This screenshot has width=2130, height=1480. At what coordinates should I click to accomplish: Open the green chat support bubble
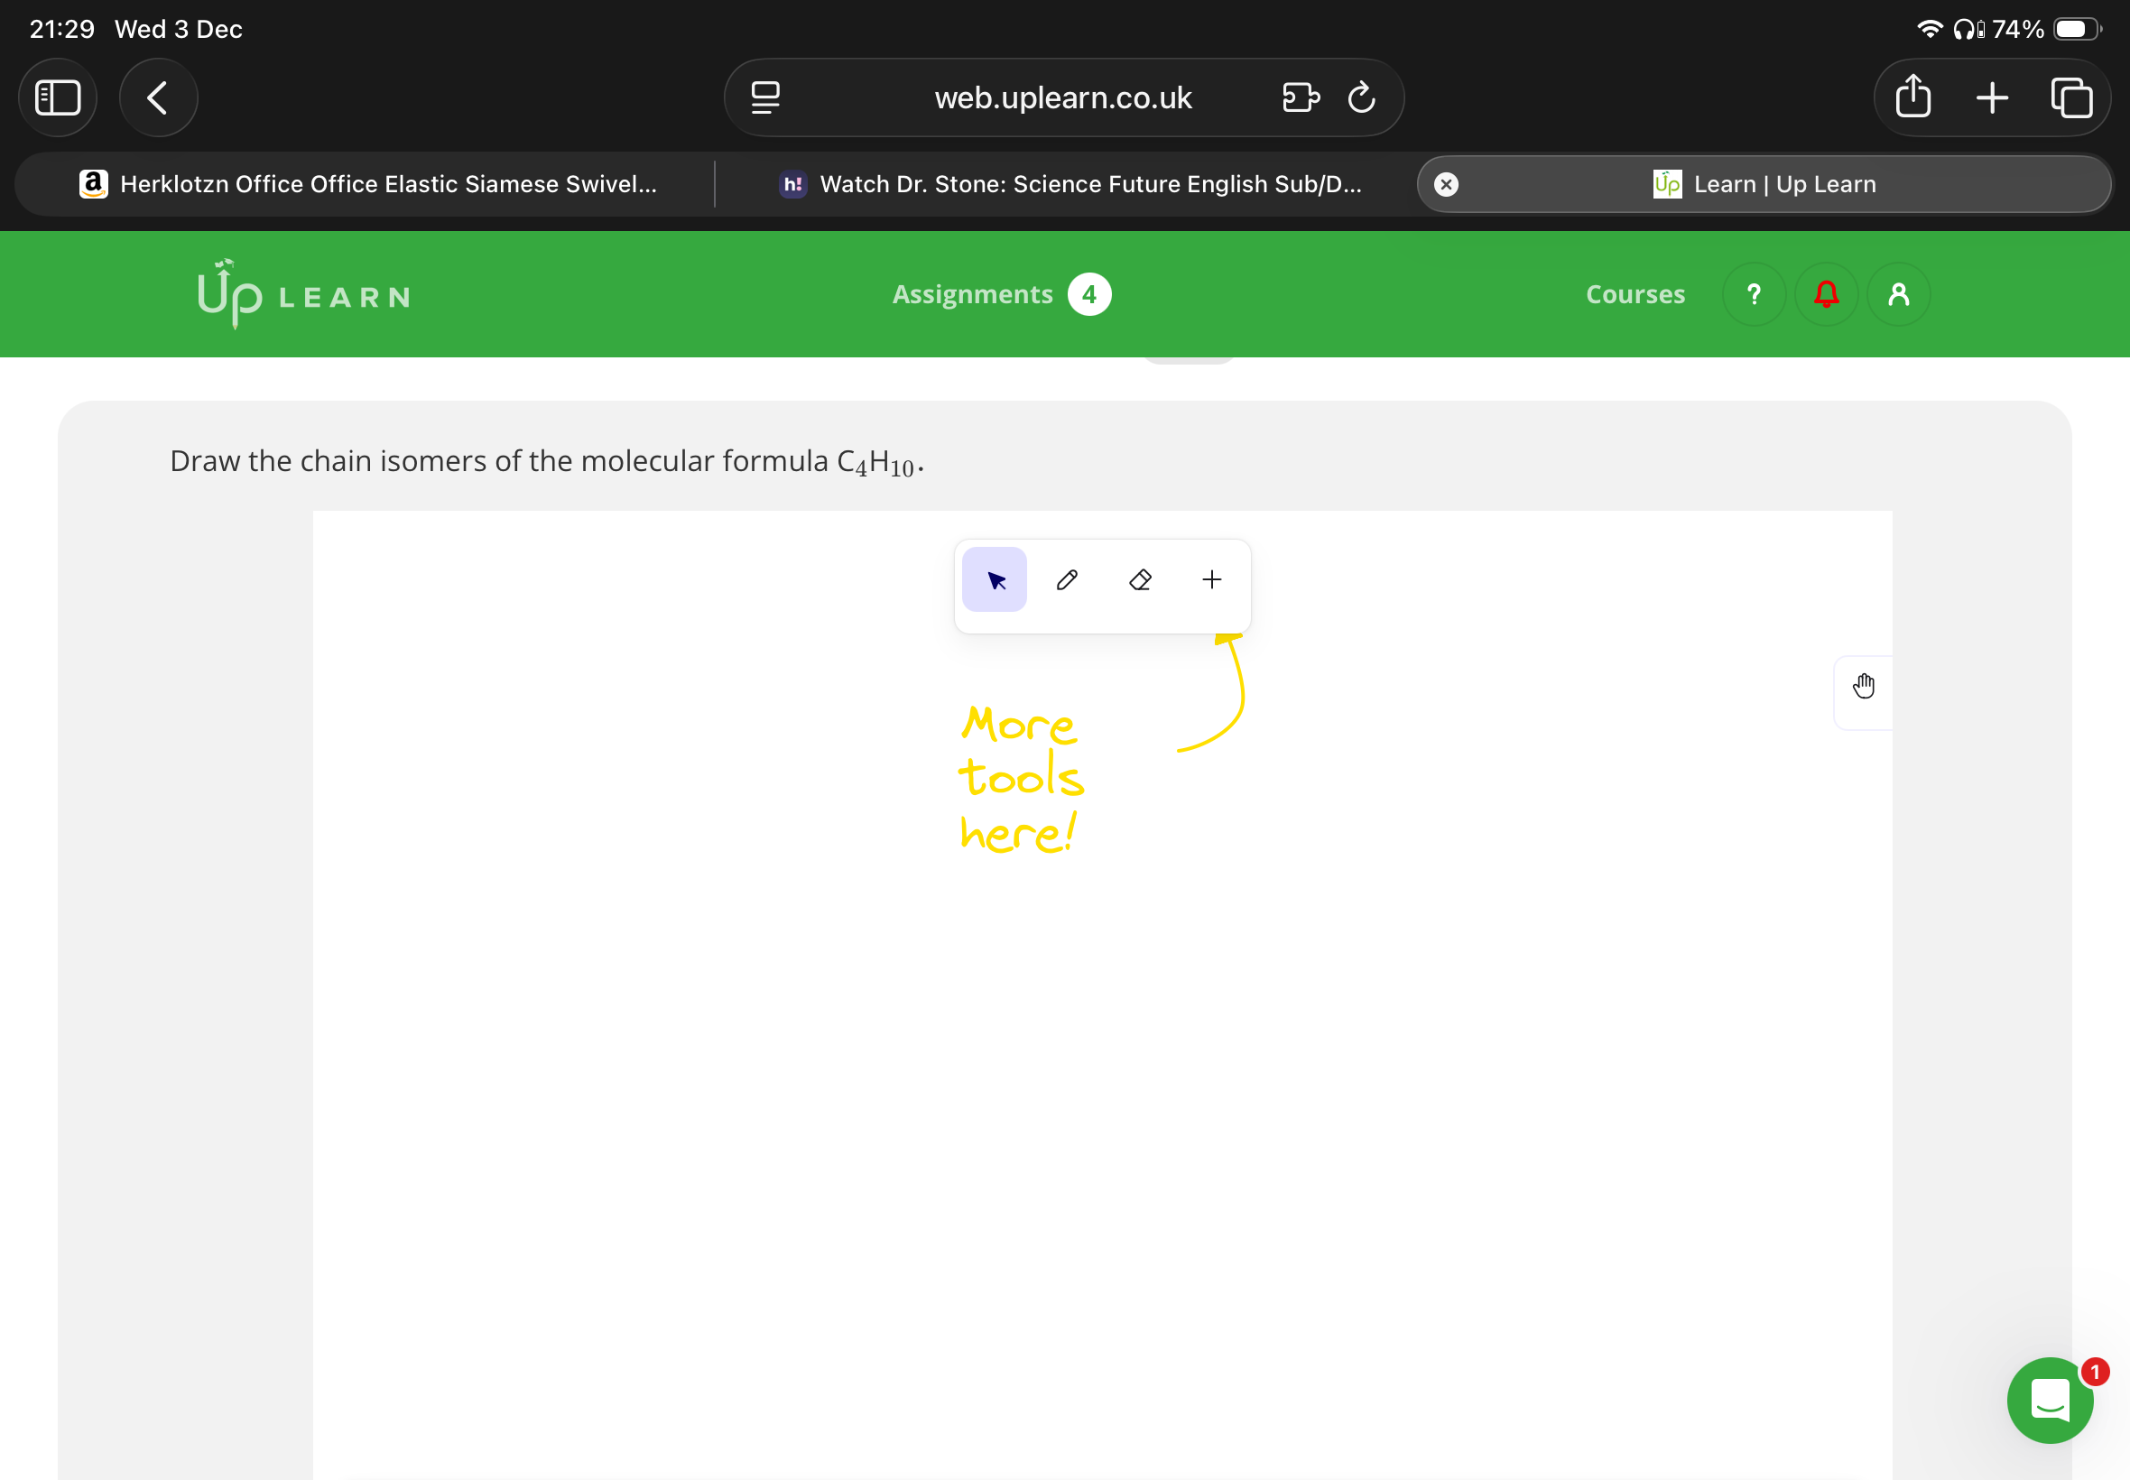click(x=2050, y=1400)
